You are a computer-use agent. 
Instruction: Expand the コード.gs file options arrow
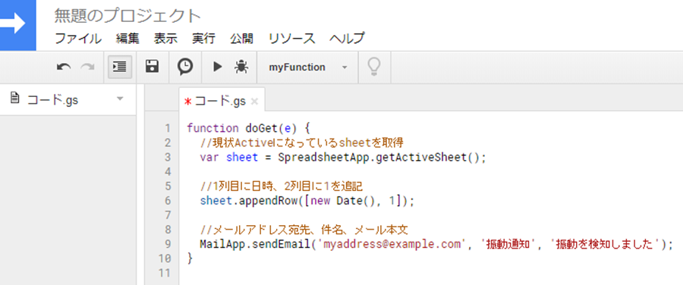point(121,99)
